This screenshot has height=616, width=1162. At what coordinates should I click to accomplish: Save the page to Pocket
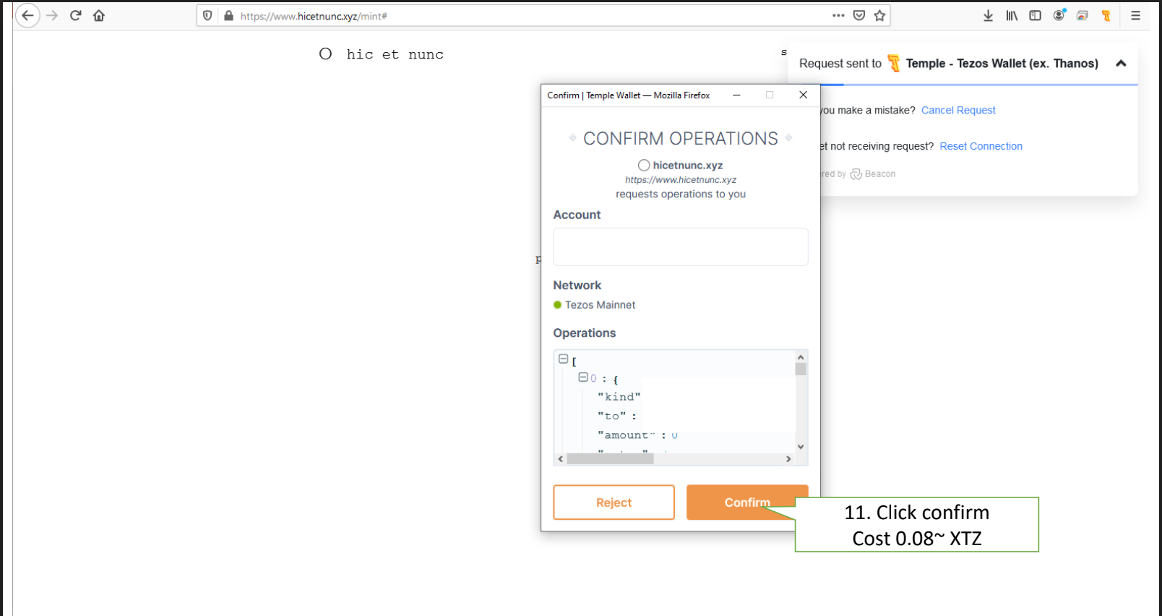[x=859, y=15]
